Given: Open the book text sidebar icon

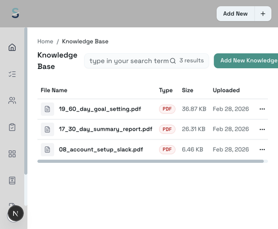Looking at the screenshot, I should pos(12,180).
